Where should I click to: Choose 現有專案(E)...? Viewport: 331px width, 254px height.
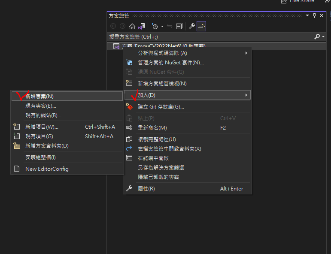[67, 106]
